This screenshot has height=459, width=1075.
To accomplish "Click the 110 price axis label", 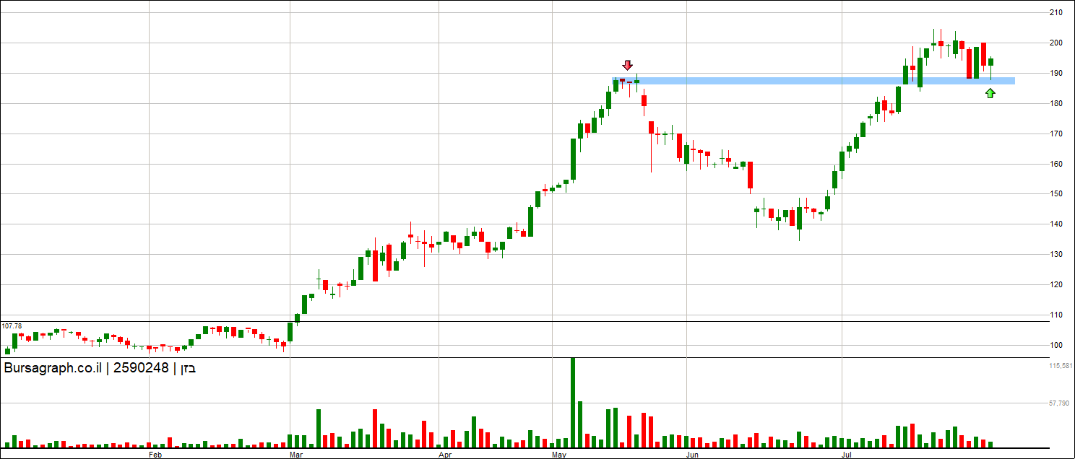I will point(1055,315).
